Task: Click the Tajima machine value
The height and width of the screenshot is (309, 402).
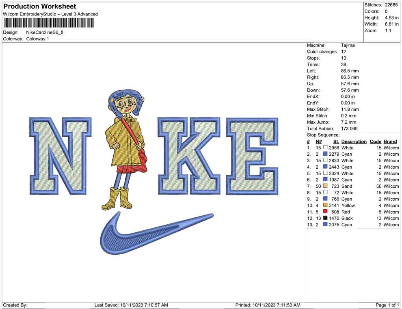Action: (348, 45)
